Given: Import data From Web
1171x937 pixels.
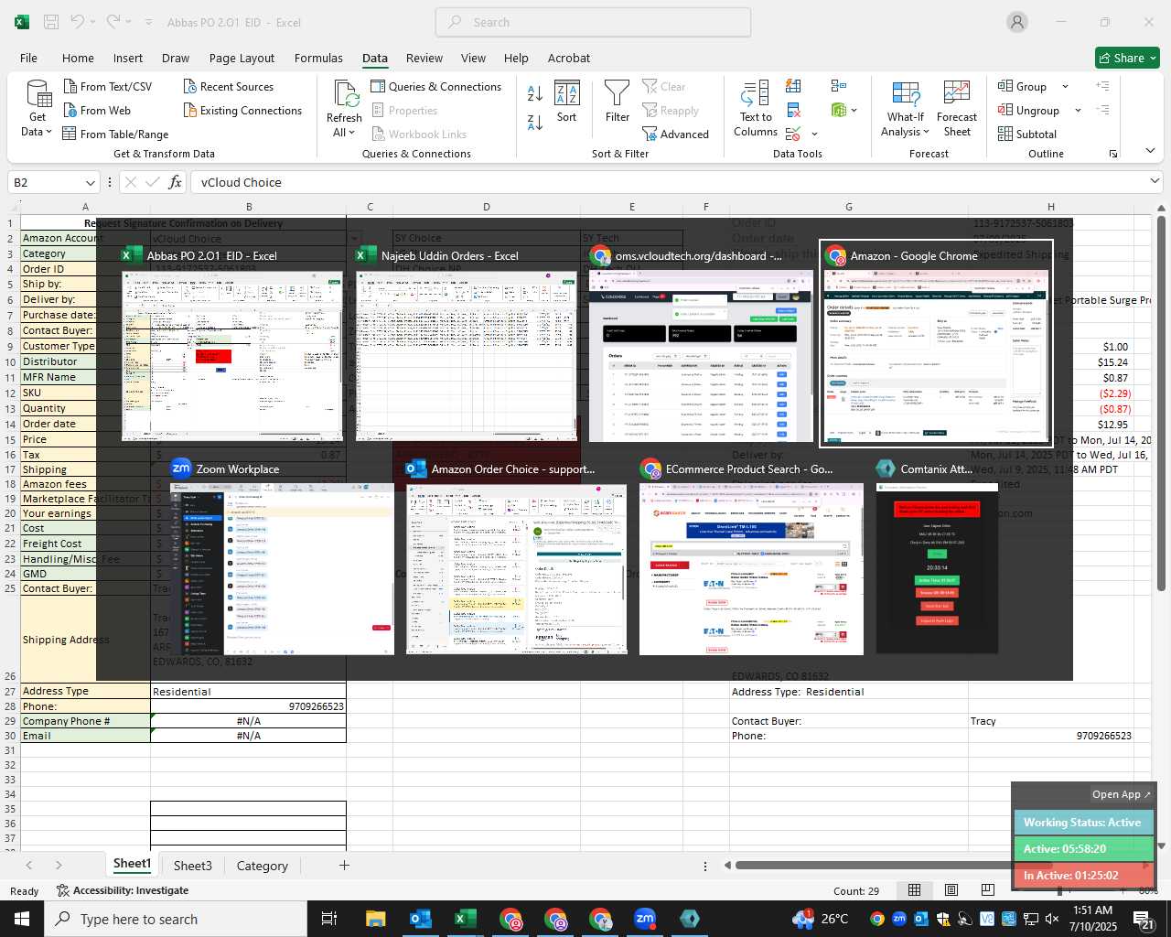Looking at the screenshot, I should point(97,110).
